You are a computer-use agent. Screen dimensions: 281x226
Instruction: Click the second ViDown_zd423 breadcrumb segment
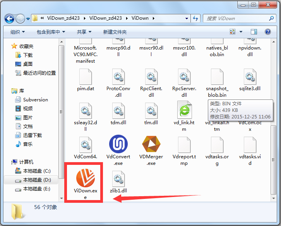[106, 18]
